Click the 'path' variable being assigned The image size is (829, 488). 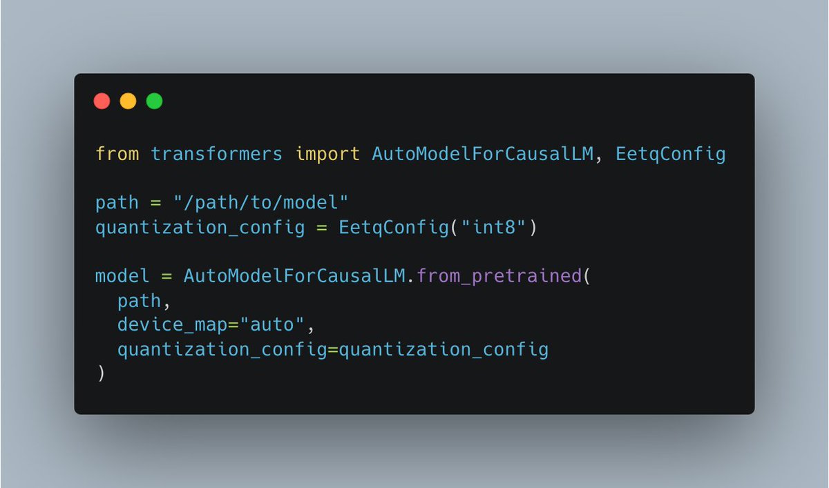[117, 203]
